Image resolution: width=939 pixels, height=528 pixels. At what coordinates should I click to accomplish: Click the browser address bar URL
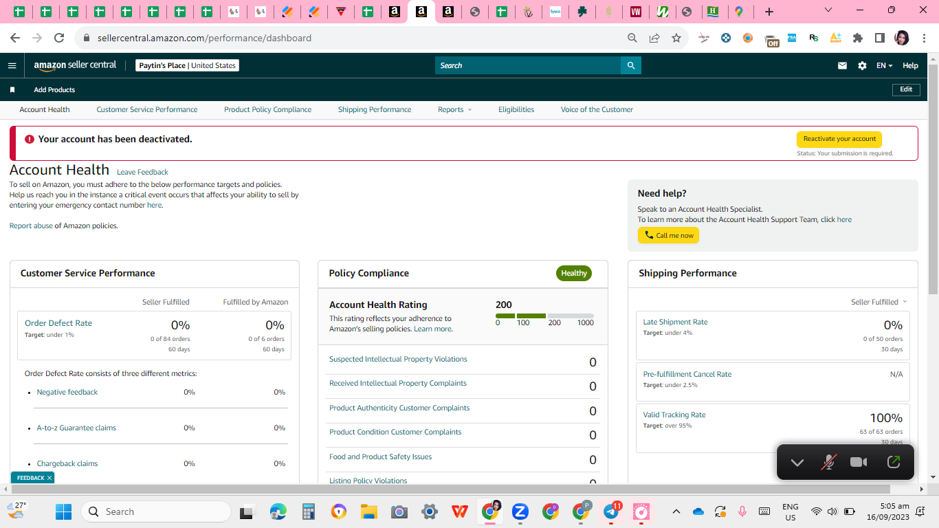(x=204, y=38)
